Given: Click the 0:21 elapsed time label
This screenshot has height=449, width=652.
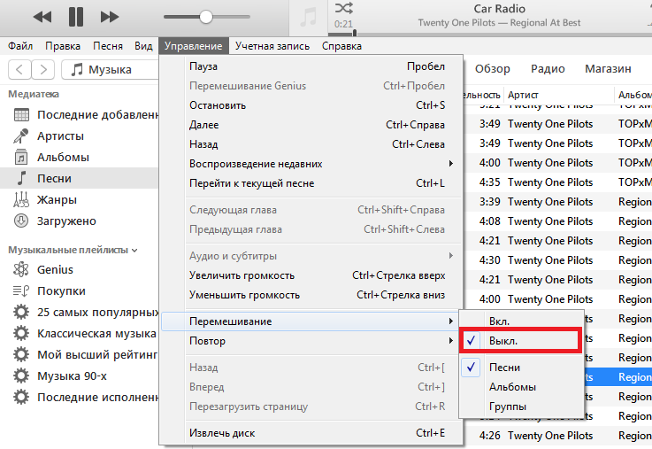Looking at the screenshot, I should pos(343,24).
